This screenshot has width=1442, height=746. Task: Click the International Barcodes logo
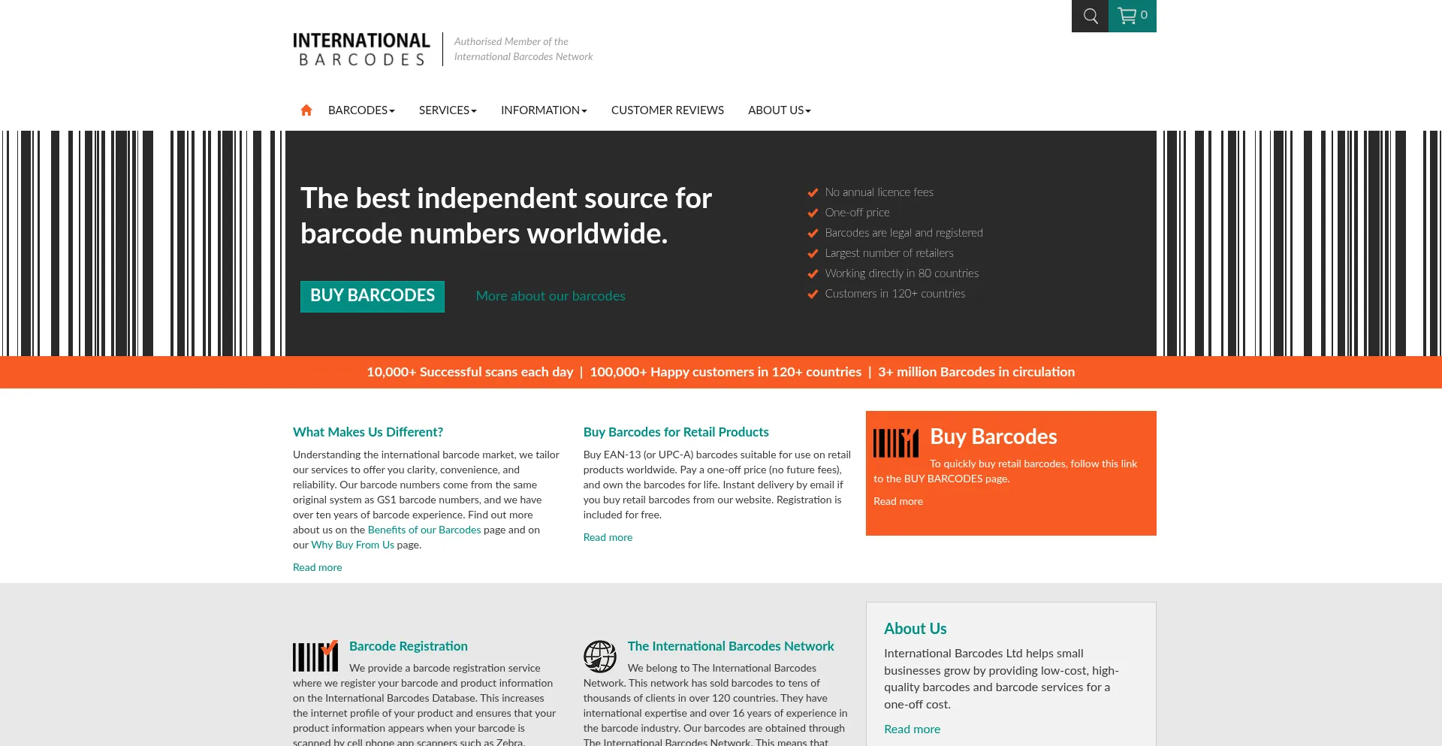(x=361, y=50)
